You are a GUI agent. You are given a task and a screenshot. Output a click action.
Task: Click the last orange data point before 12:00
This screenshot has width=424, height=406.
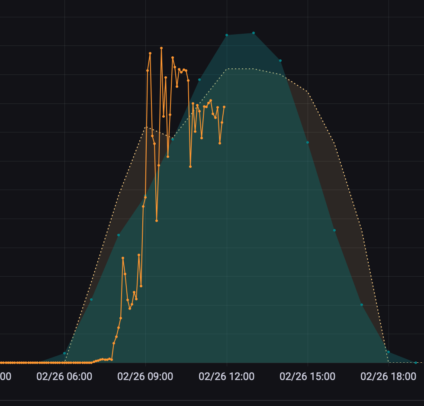click(224, 107)
